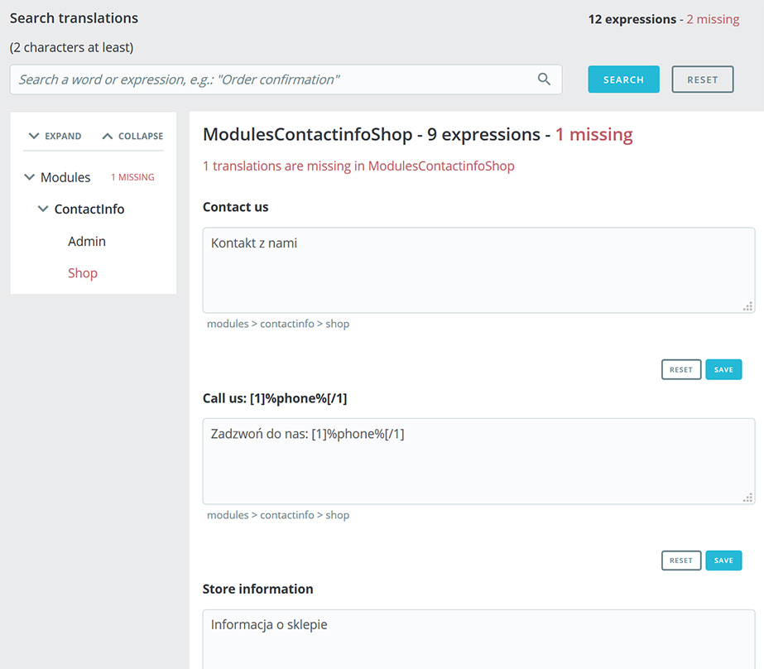764x669 pixels.
Task: Save the Contact us translation
Action: click(723, 369)
